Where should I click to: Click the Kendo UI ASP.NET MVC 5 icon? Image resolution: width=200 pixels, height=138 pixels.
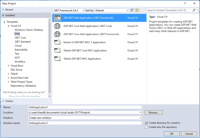point(57,42)
